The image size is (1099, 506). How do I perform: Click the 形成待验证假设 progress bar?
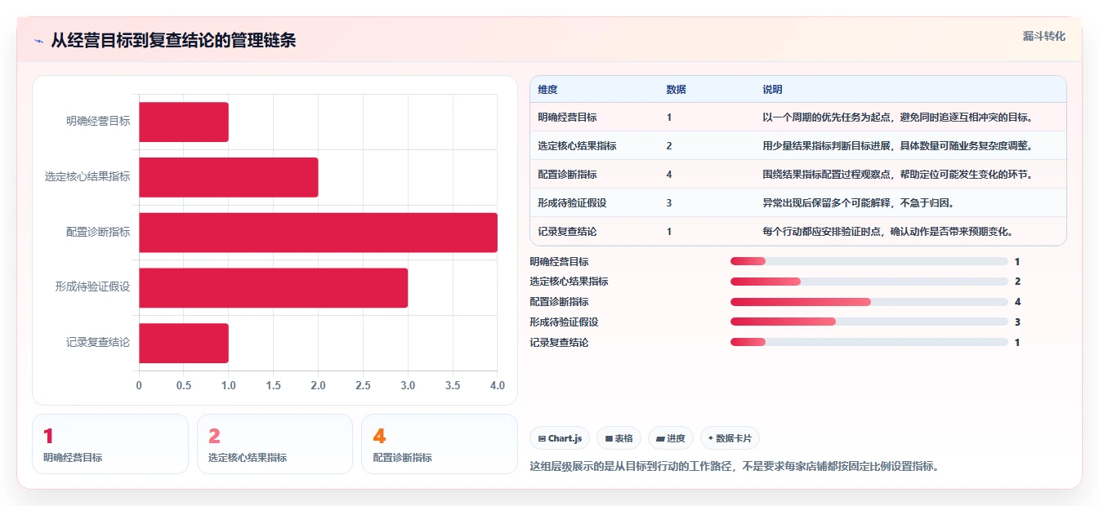coord(869,322)
